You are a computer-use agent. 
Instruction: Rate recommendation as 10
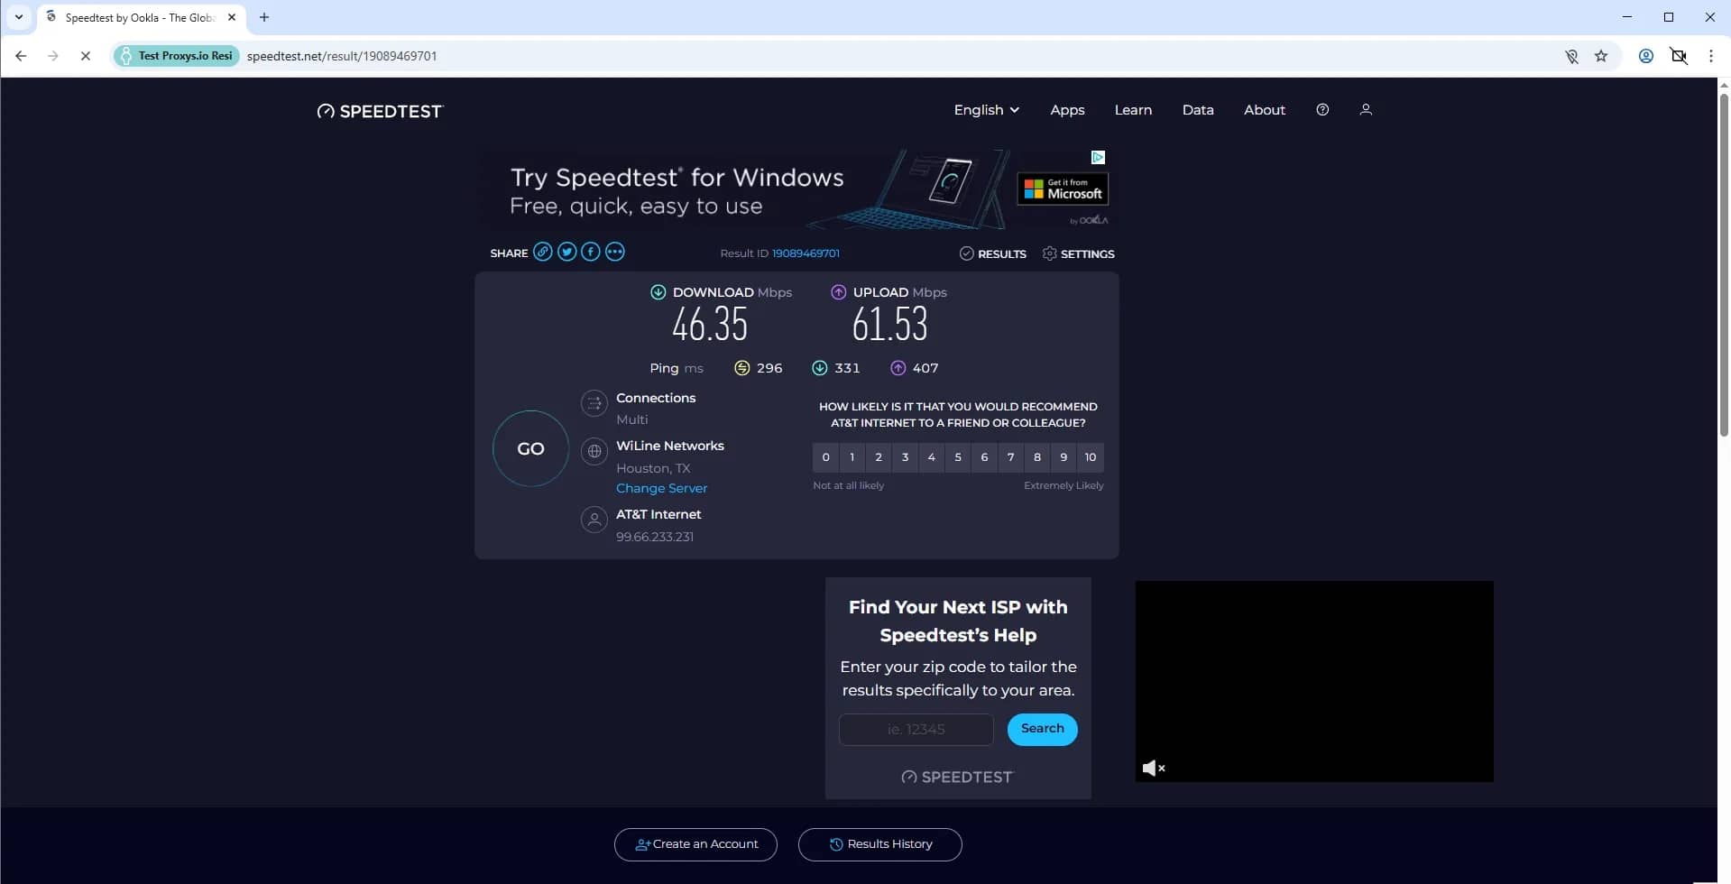pyautogui.click(x=1091, y=457)
